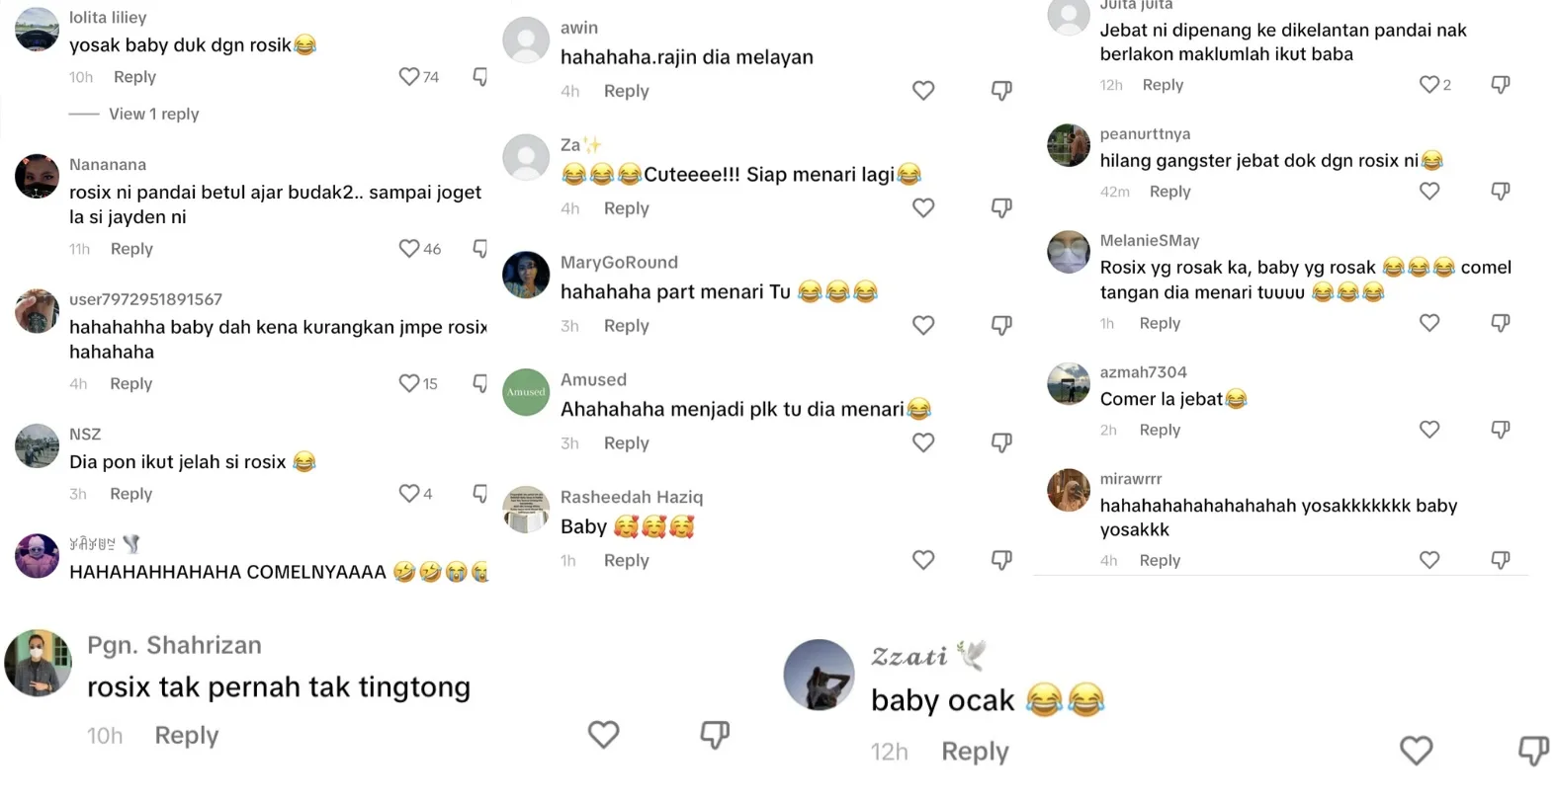Reply to Nananana's comment
This screenshot has width=1557, height=801.
131,249
